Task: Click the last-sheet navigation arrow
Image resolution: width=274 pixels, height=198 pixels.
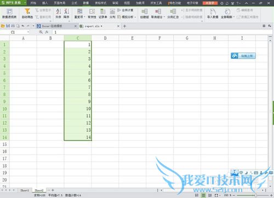Action: (14, 190)
